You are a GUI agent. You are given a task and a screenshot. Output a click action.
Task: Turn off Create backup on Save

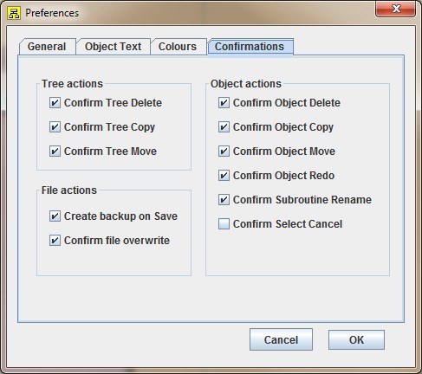(x=55, y=216)
